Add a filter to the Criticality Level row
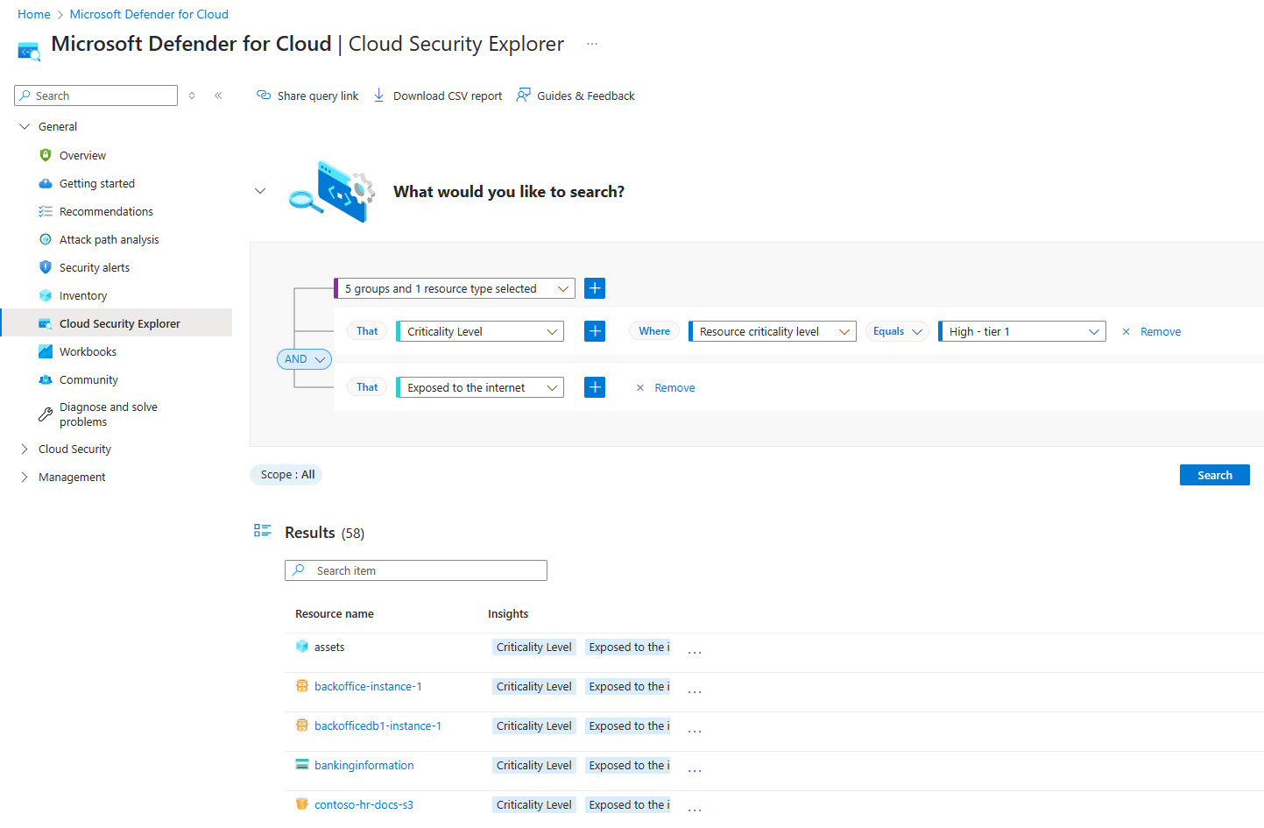Screen dimensions: 1264x828 pos(595,331)
